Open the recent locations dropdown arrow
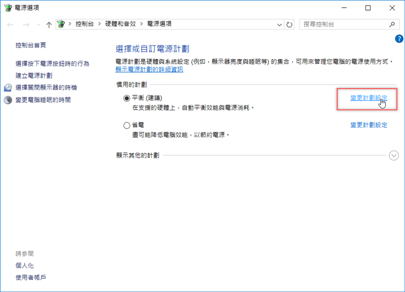 pos(38,25)
